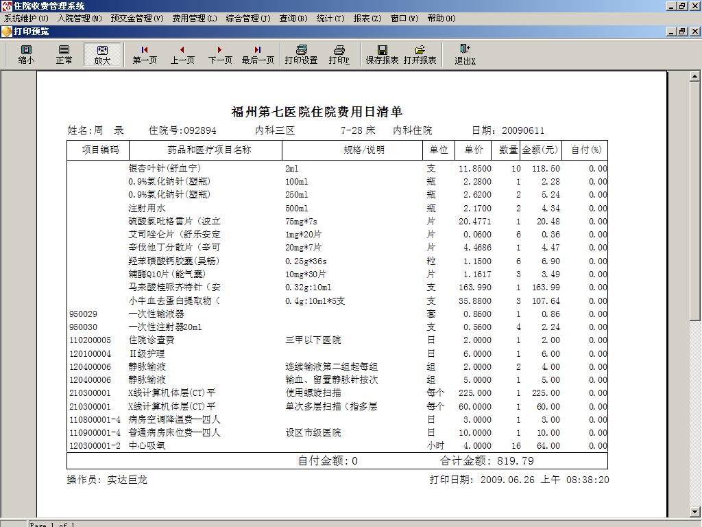Click the Ⅱ级护理 item name
The image size is (702, 527).
tap(147, 353)
